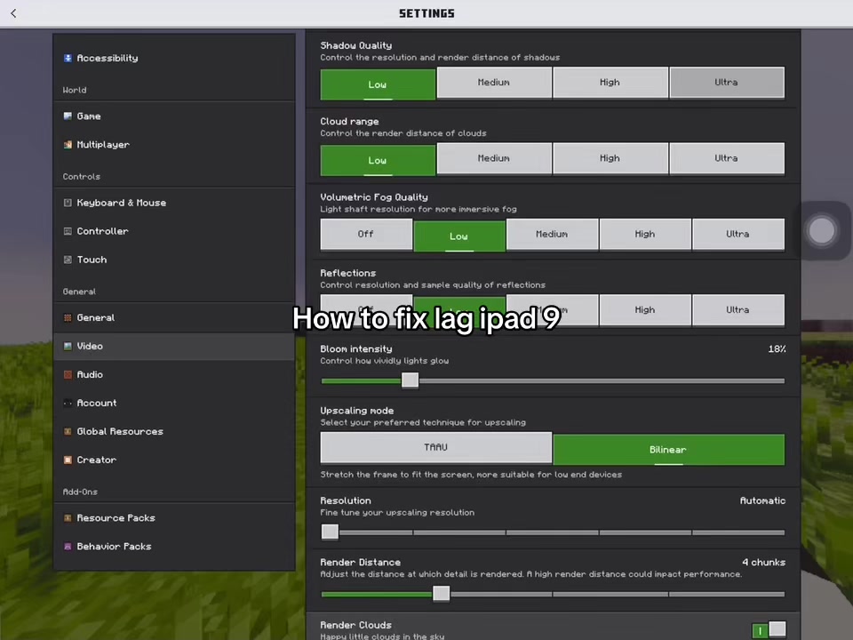853x640 pixels.
Task: Set Cloud range to Low
Action: [378, 160]
